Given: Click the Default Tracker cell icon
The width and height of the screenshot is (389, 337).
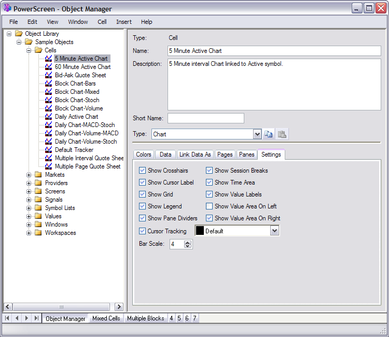Looking at the screenshot, I should (49, 150).
